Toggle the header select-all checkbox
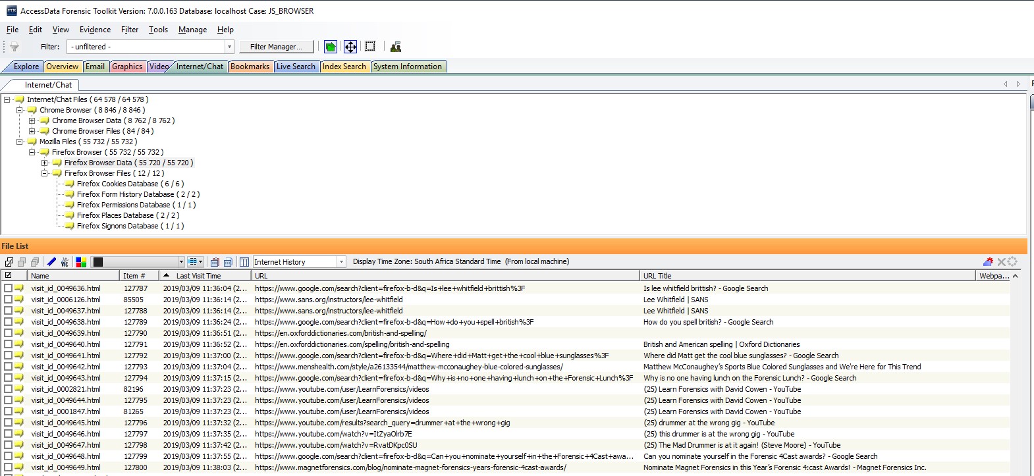 point(8,275)
